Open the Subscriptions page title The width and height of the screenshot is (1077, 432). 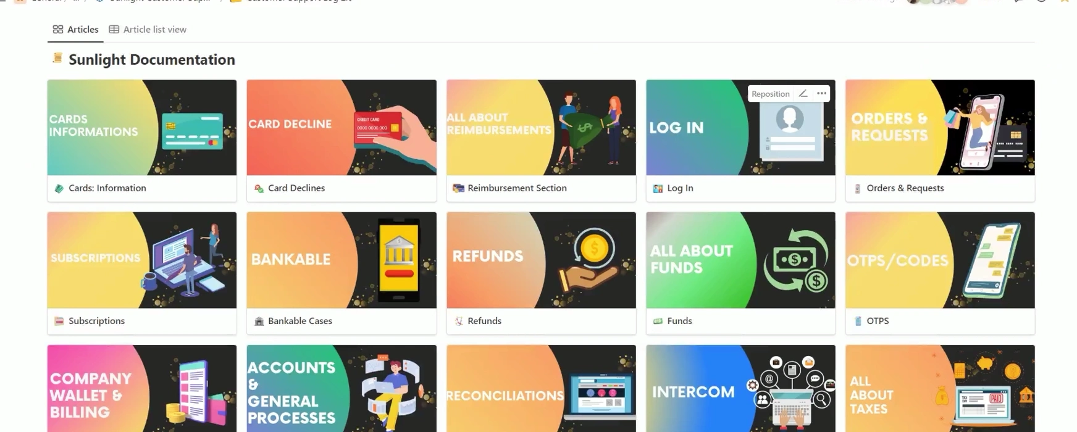[x=96, y=321]
